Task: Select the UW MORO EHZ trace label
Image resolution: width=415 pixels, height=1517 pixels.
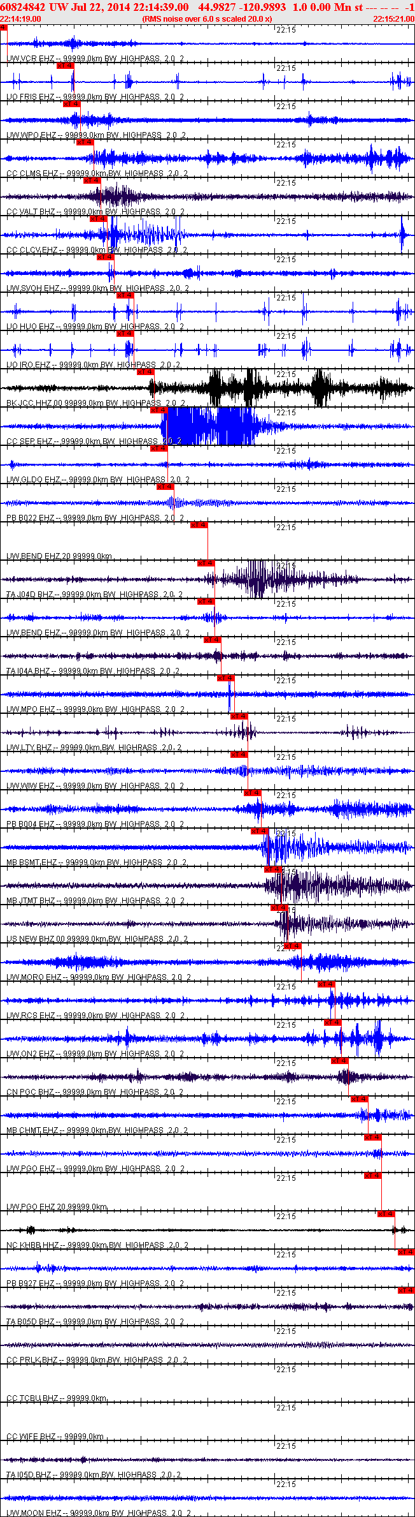Action: (99, 977)
